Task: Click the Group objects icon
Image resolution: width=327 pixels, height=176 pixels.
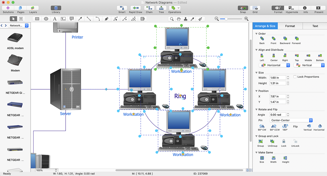Action: click(x=261, y=141)
